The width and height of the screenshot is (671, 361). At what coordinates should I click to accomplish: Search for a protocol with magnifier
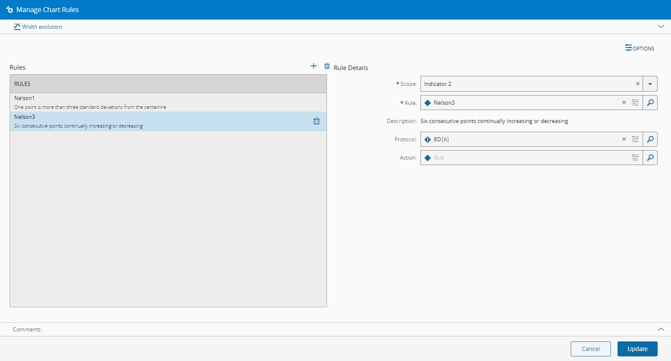pos(650,139)
